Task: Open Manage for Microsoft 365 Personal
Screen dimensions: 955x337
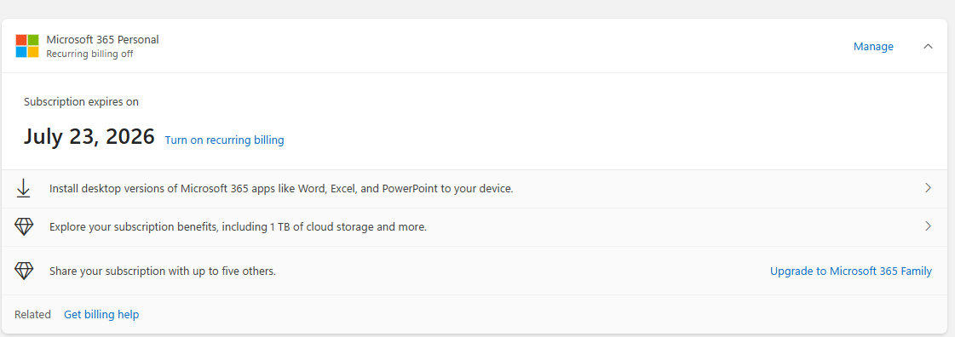Action: [x=873, y=46]
